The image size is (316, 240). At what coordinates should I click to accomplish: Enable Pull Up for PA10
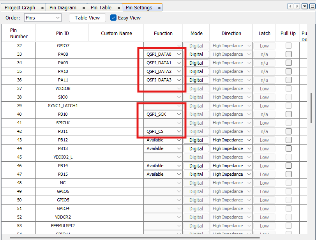[x=289, y=71]
